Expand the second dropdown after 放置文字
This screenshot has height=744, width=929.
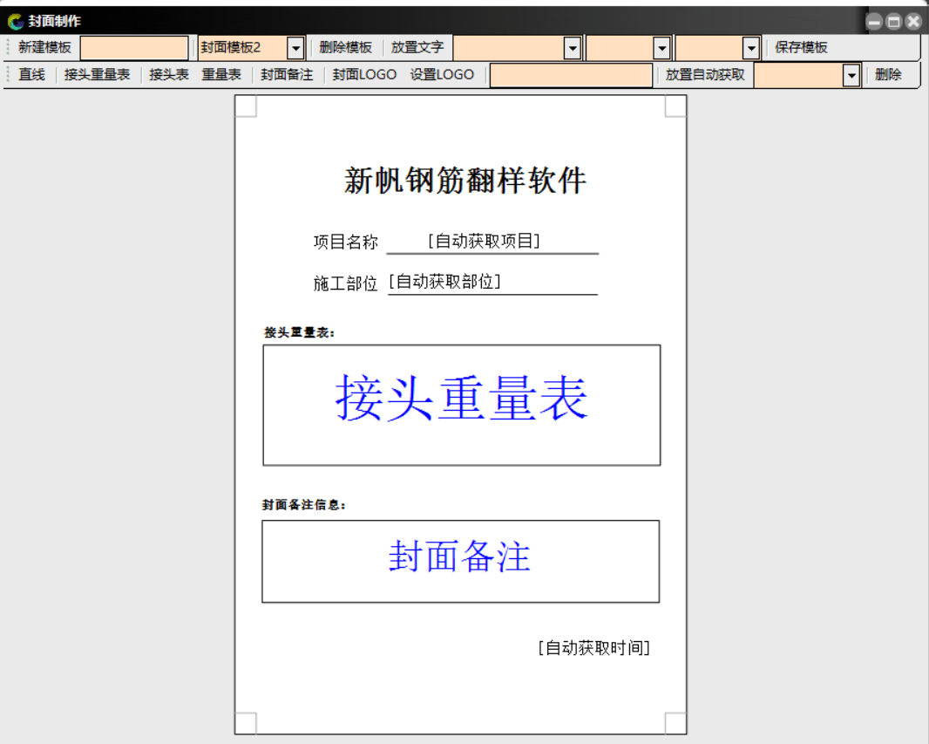[661, 48]
